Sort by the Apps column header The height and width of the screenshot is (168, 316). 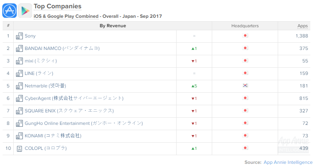point(302,26)
